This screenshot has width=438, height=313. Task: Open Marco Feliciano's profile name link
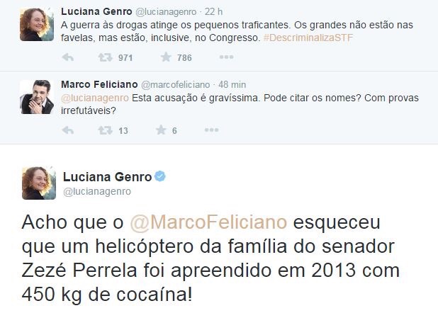tap(99, 85)
